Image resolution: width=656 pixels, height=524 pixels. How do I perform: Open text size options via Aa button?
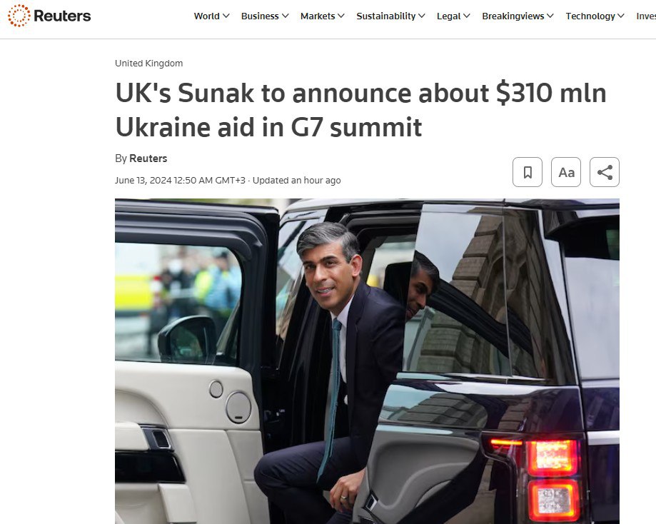pyautogui.click(x=566, y=172)
